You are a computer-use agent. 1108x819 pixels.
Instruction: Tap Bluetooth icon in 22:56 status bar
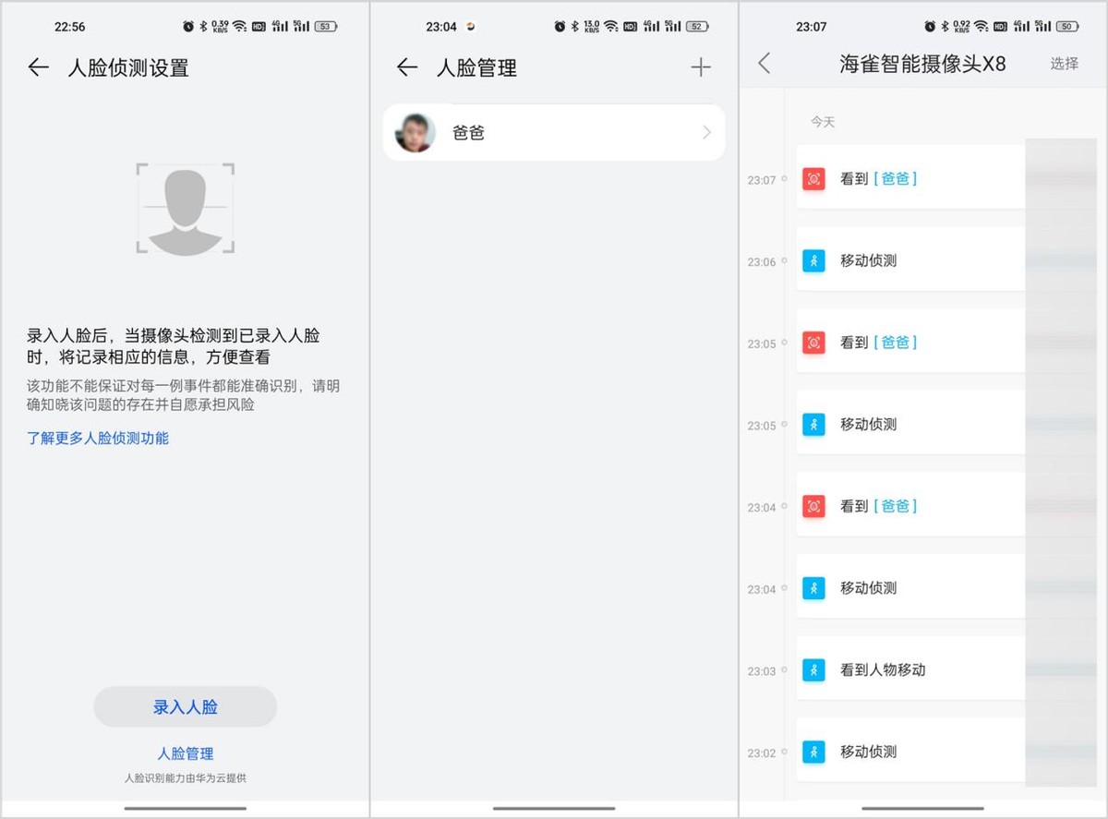tap(202, 27)
